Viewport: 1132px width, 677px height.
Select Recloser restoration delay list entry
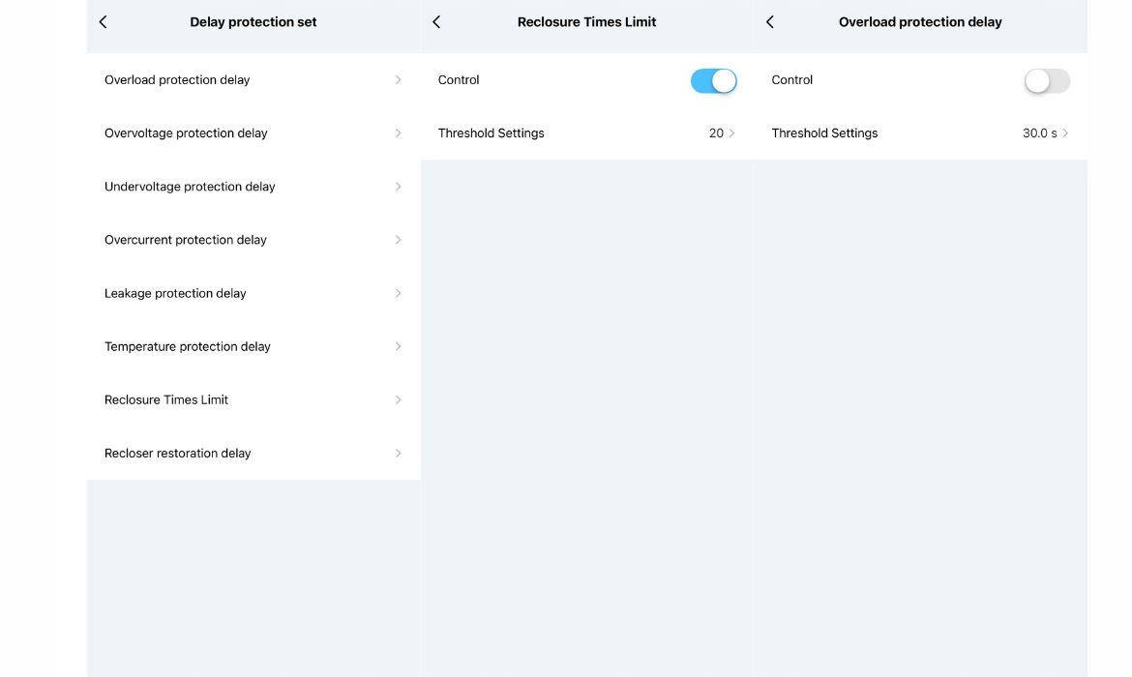253,454
